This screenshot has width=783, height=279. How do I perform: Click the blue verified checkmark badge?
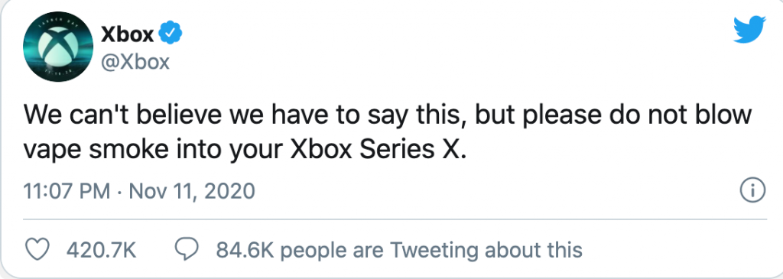tap(171, 34)
